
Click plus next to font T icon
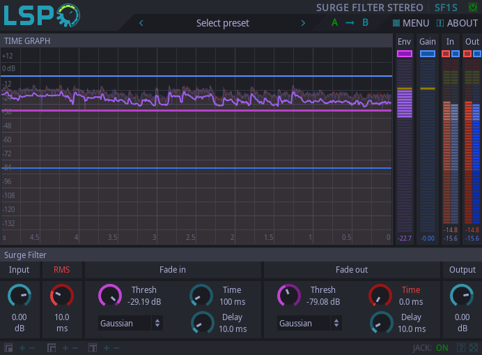tap(107, 348)
